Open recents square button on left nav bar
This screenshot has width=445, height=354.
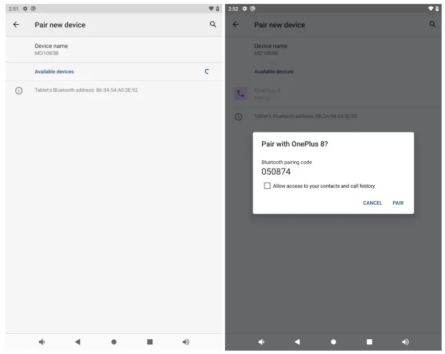click(x=150, y=342)
